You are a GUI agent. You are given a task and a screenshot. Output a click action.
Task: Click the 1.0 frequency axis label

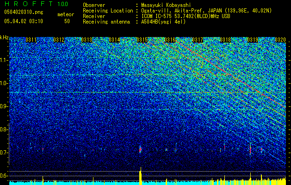(x=3, y=83)
